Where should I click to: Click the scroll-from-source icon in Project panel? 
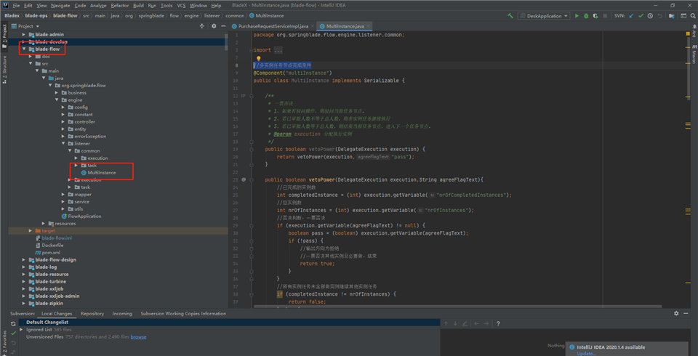click(x=201, y=26)
